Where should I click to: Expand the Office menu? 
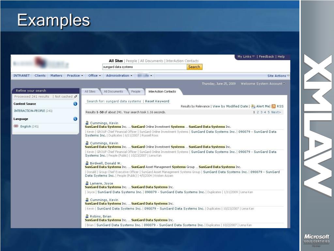pyautogui.click(x=95, y=75)
